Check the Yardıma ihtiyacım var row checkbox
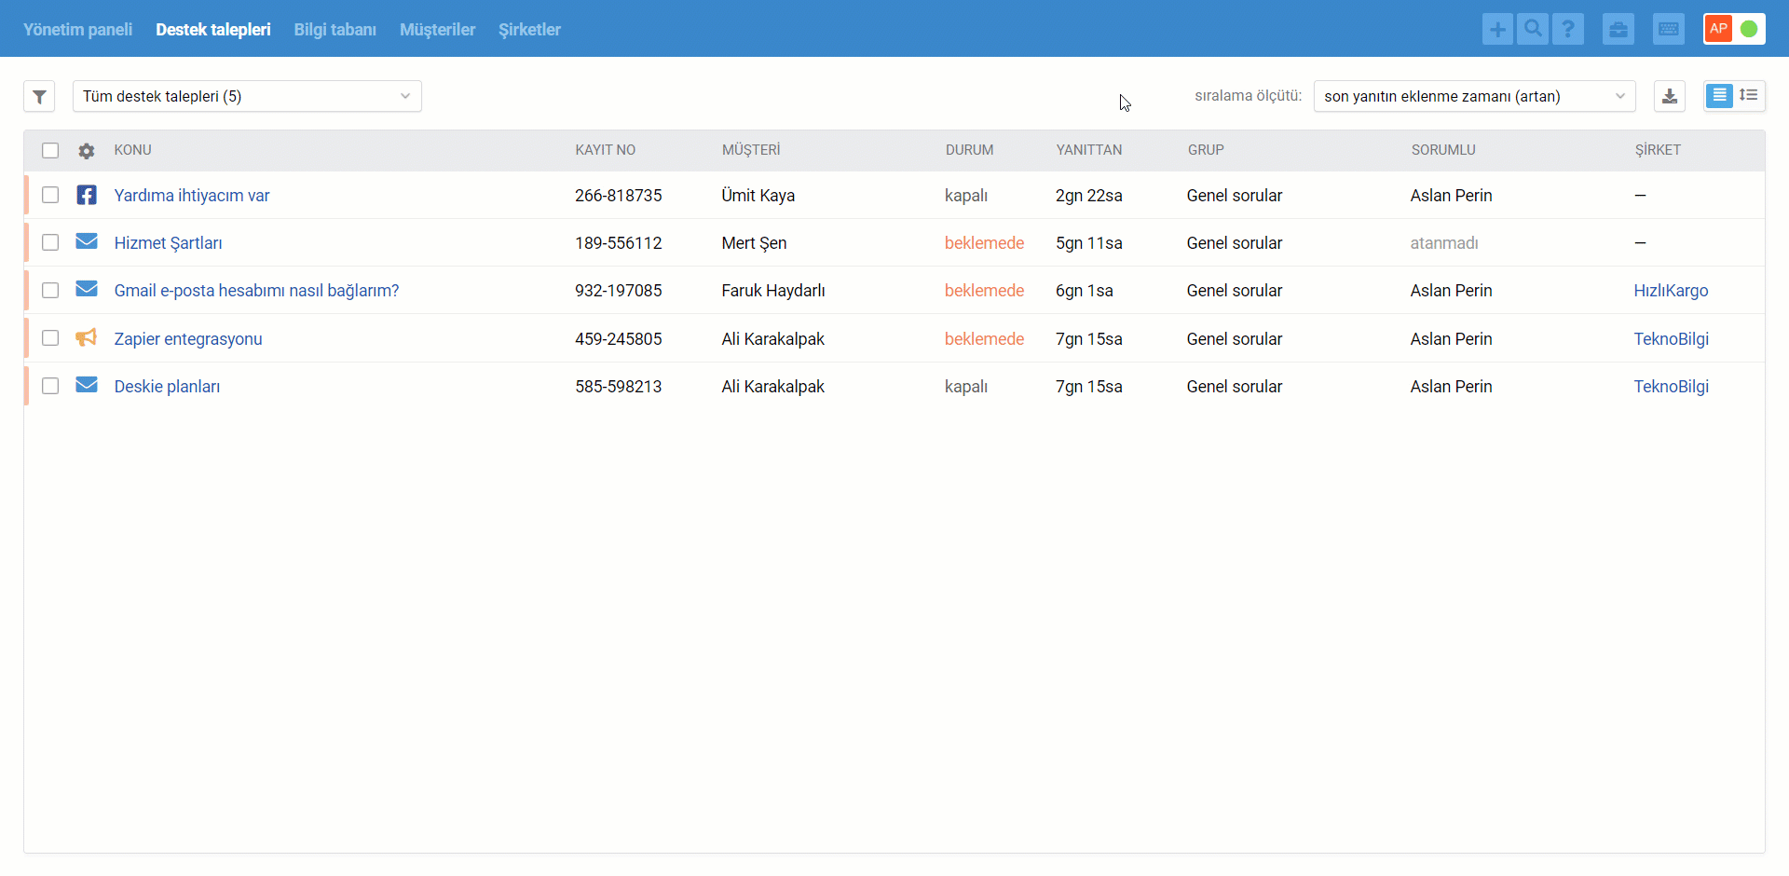This screenshot has width=1789, height=876. [50, 195]
